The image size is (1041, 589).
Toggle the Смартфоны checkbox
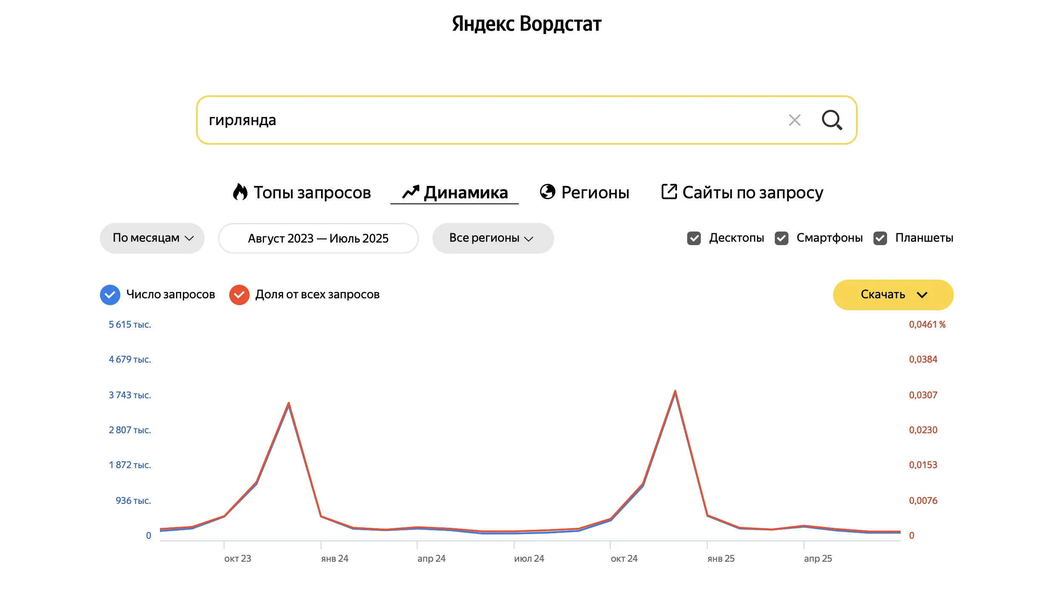coord(782,238)
